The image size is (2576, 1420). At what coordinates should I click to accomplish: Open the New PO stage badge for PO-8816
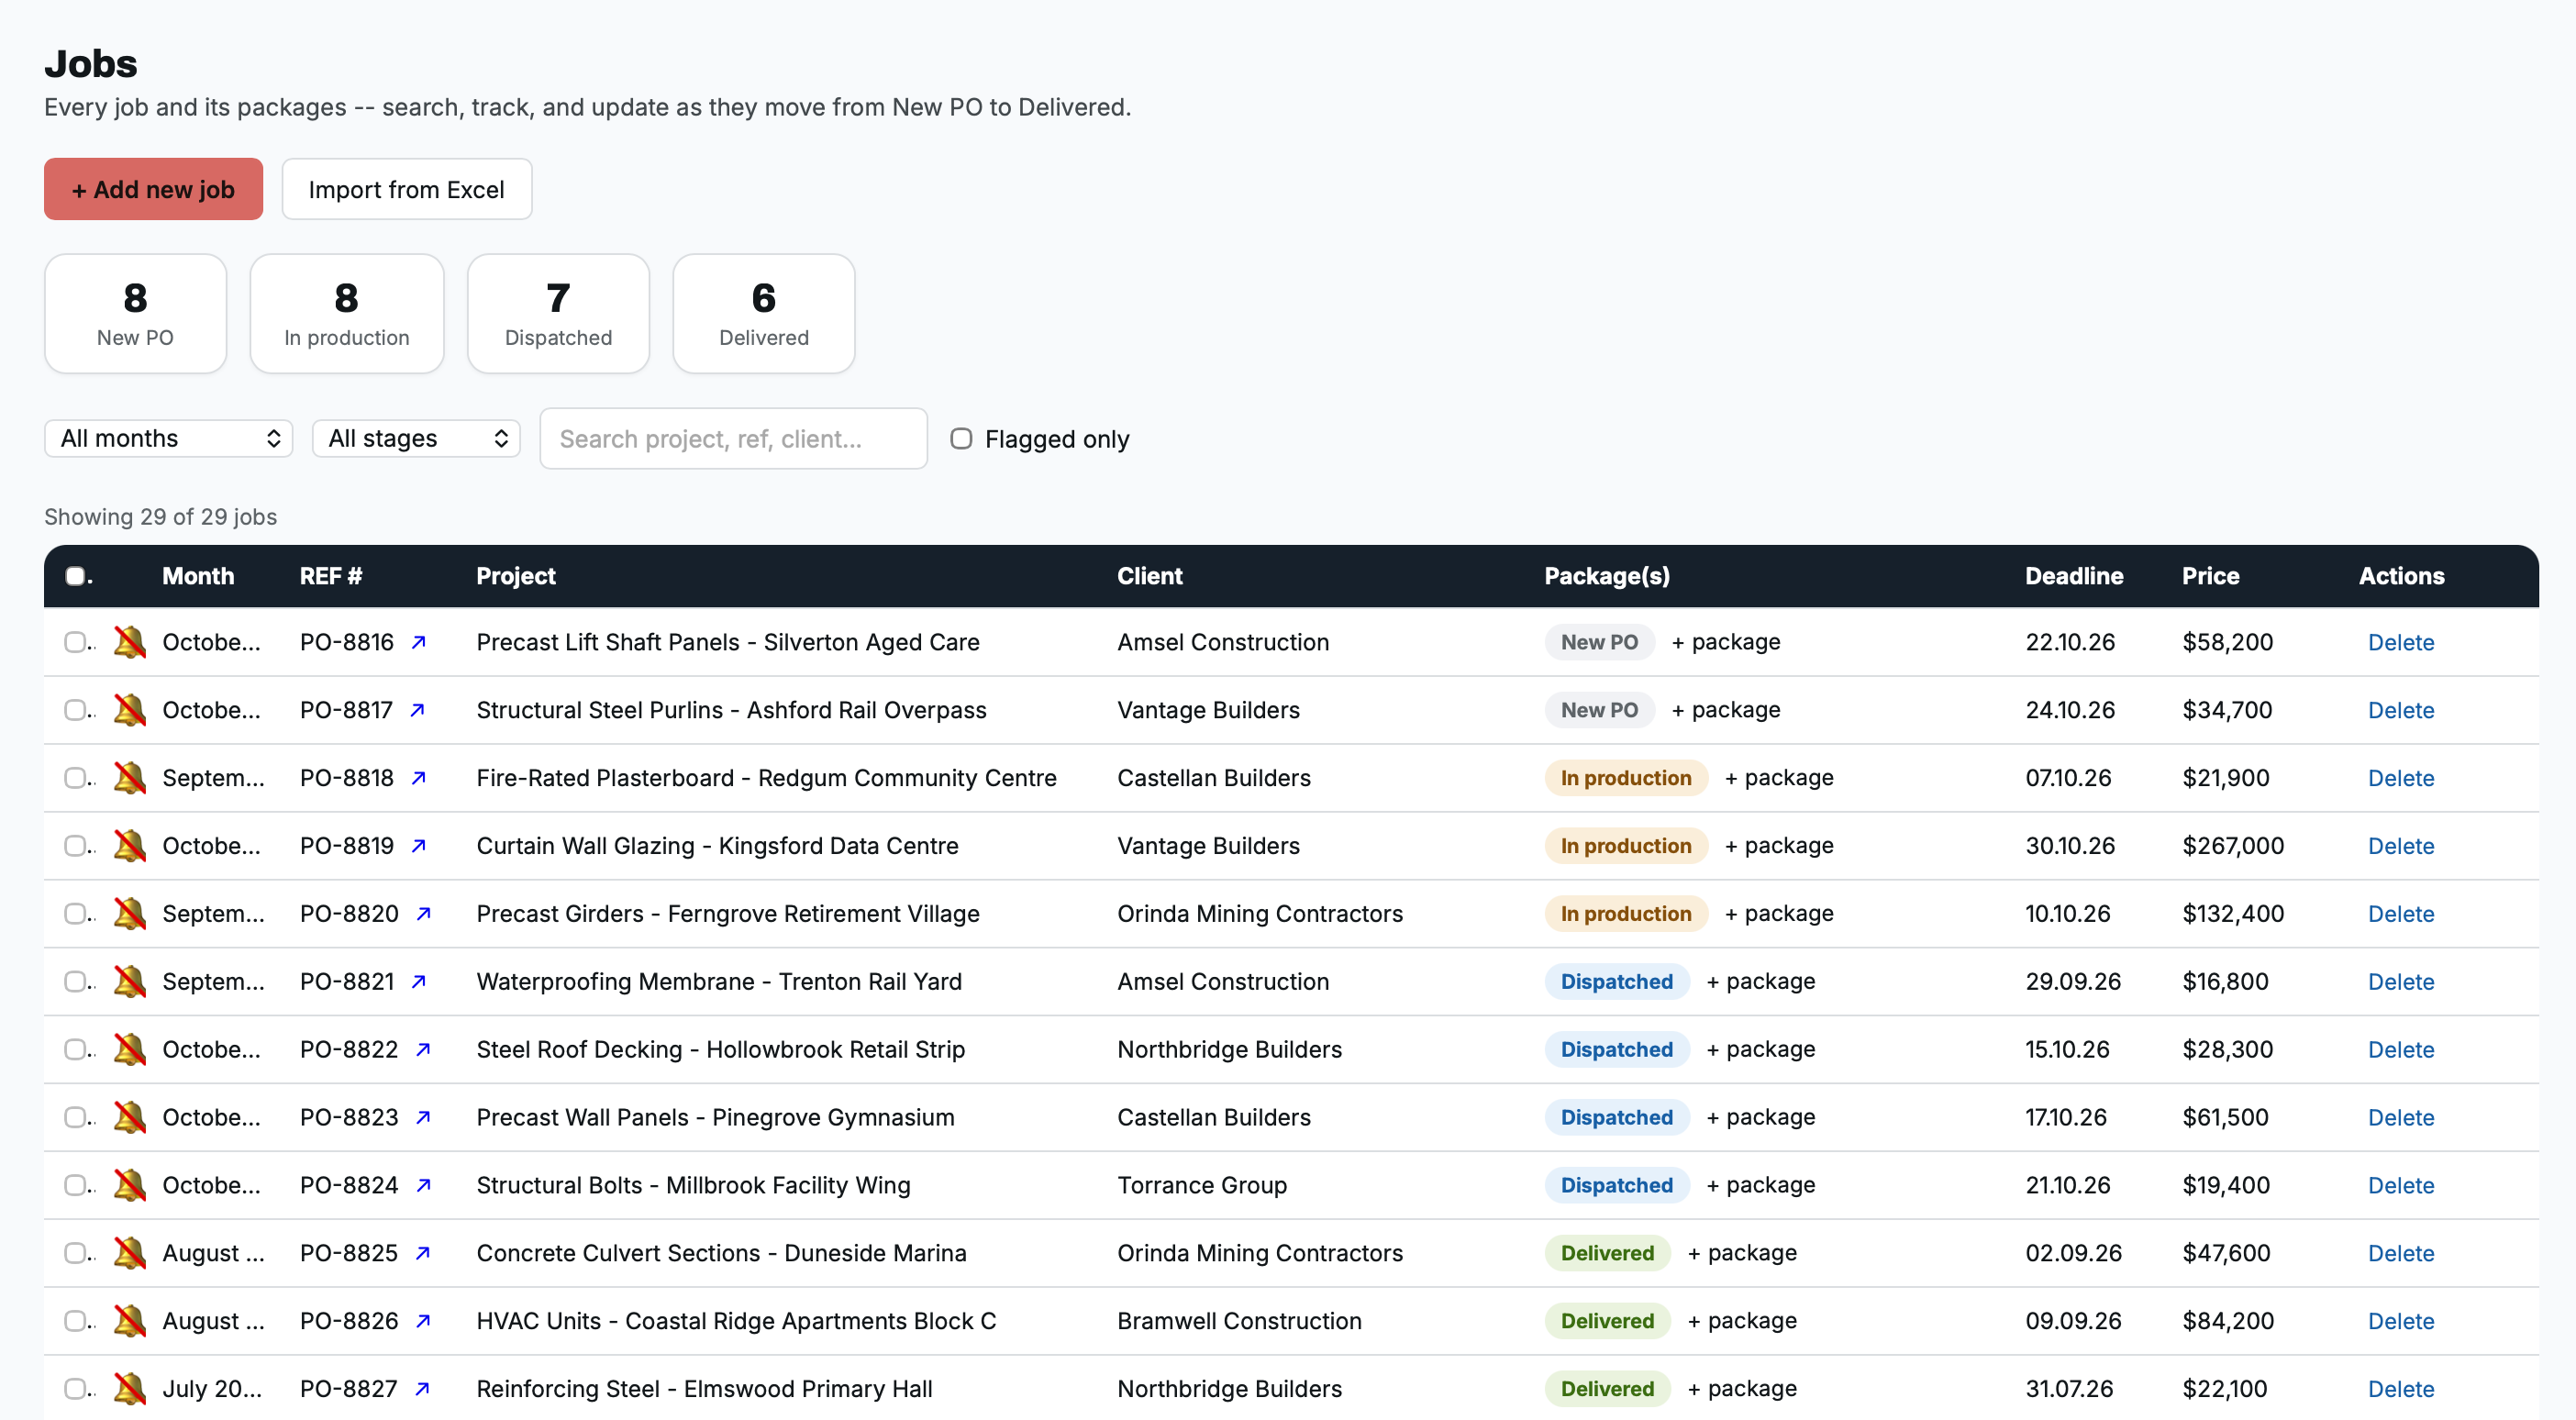1599,642
